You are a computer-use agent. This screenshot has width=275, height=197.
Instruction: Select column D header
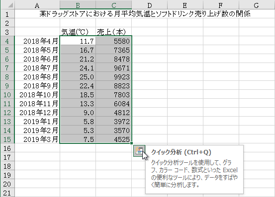coord(149,5)
